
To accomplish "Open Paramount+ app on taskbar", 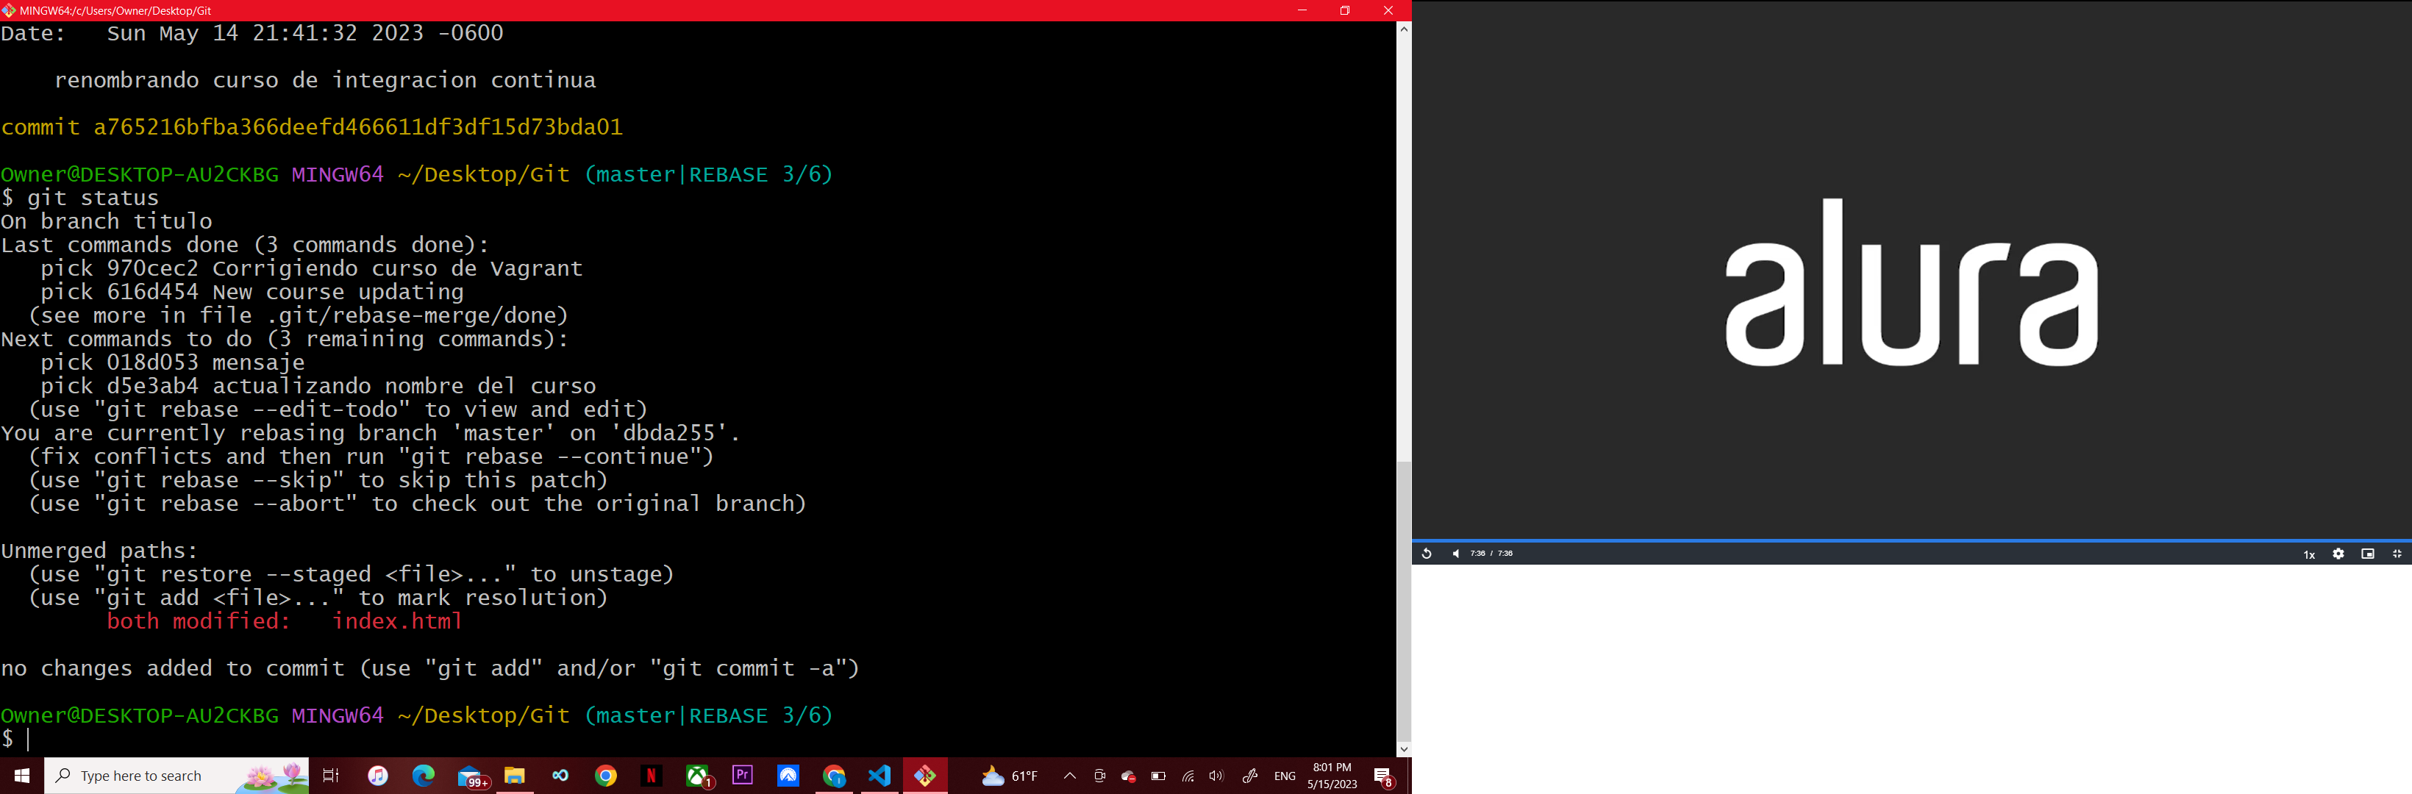I will click(x=788, y=776).
